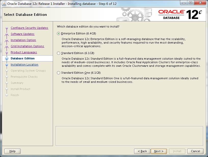Select Standard Edition One (6.1GB)
The height and width of the screenshot is (157, 208).
point(58,73)
